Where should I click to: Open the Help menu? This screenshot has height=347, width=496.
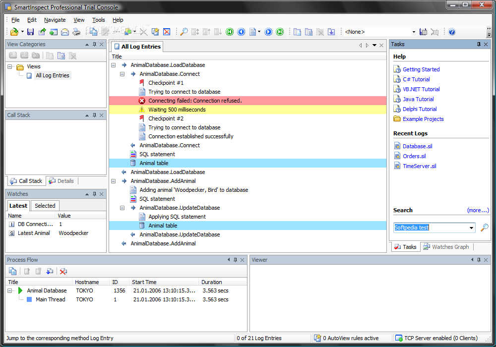(118, 20)
